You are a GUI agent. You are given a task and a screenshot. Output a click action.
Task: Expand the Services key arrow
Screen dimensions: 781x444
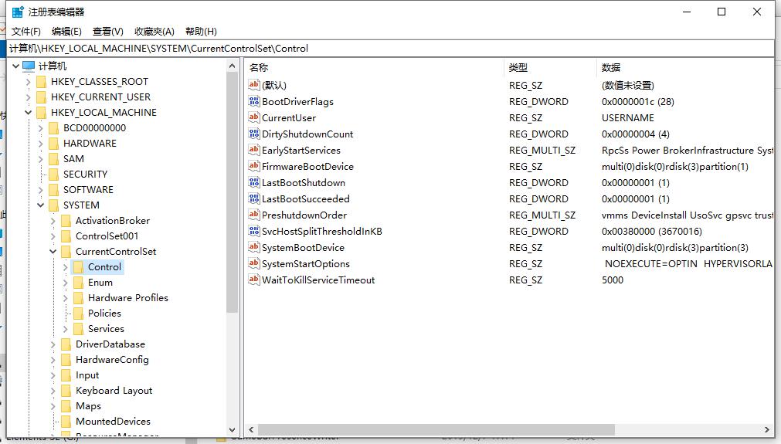coord(65,328)
